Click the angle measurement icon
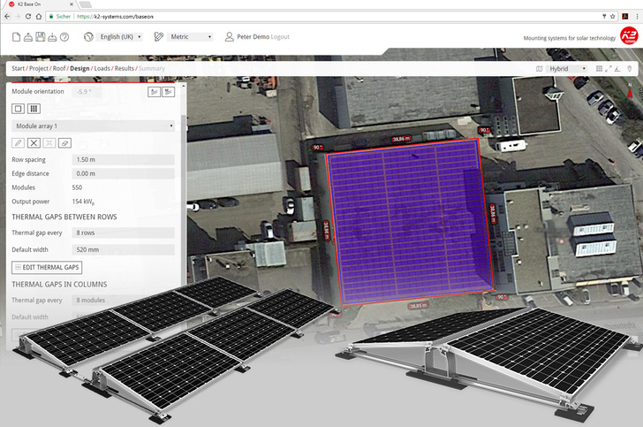Screen dimensions: 643x427 [617, 69]
